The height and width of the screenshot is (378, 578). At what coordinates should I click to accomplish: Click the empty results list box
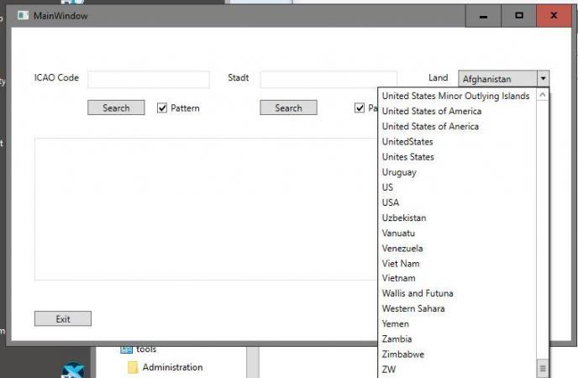[207, 209]
